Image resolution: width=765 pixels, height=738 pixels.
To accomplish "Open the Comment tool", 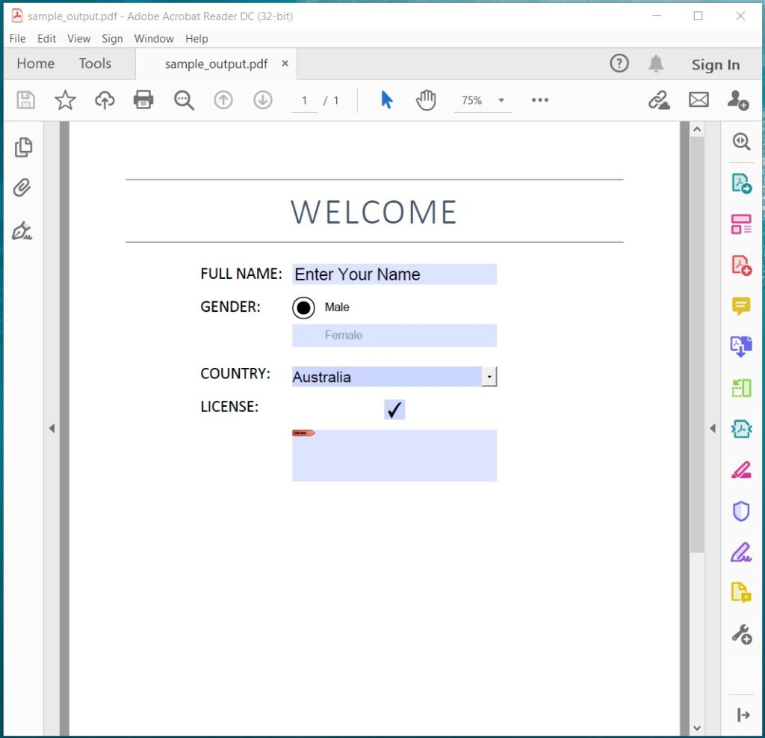I will (740, 305).
